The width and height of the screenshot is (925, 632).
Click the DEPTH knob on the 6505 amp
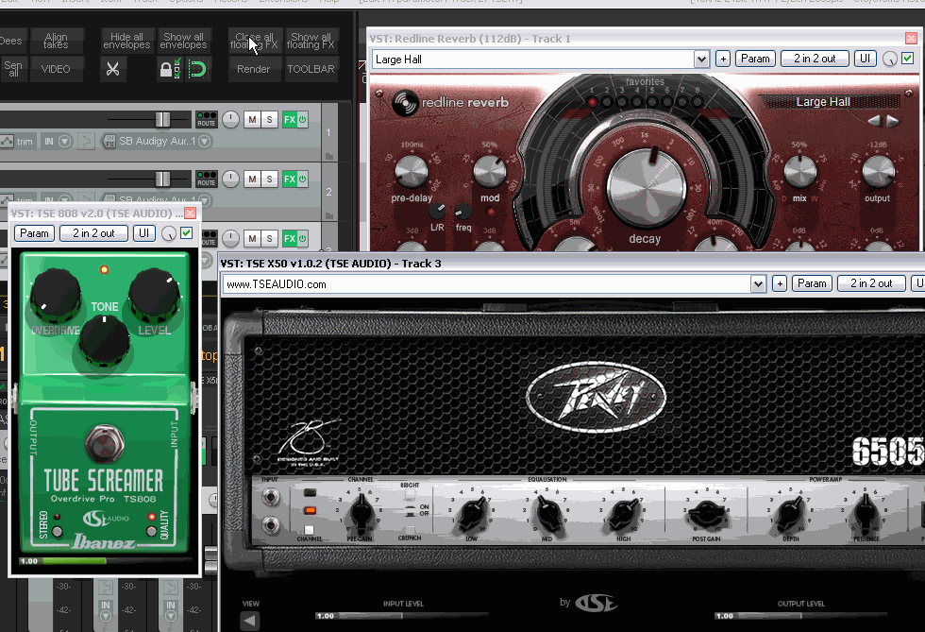[791, 513]
